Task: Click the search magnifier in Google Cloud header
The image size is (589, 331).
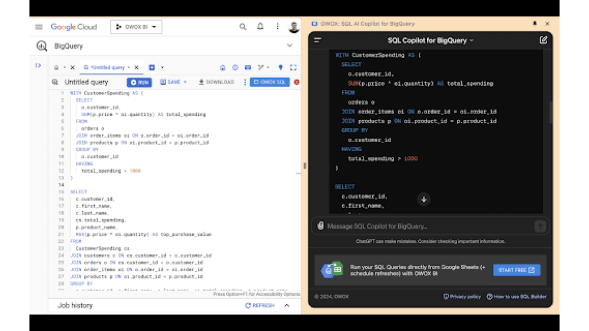Action: coord(243,26)
